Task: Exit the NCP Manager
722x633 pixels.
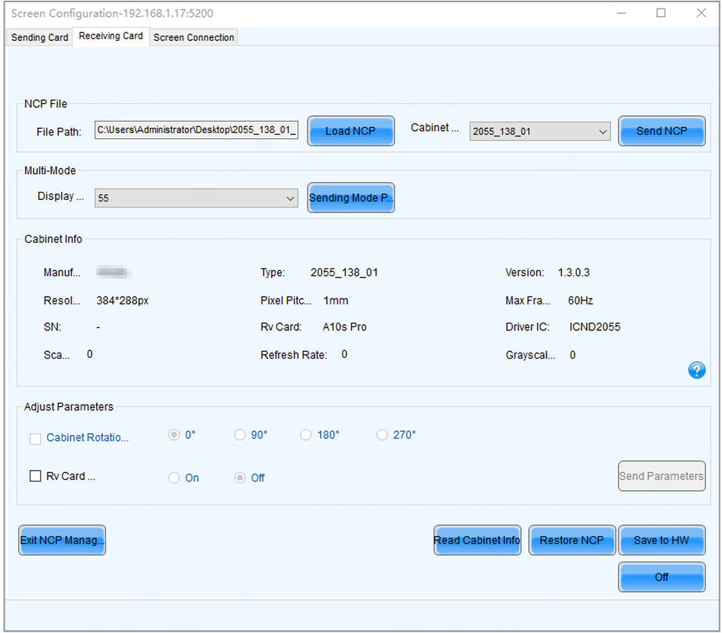Action: pos(62,540)
